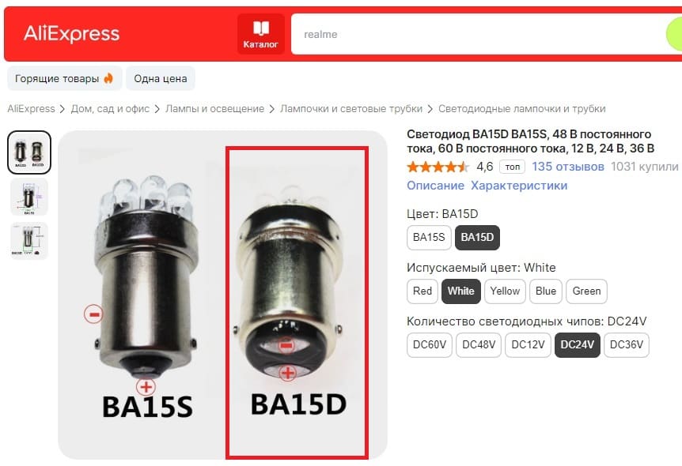Select the first product thumbnail
Viewport: 682px width, 466px height.
(x=29, y=152)
